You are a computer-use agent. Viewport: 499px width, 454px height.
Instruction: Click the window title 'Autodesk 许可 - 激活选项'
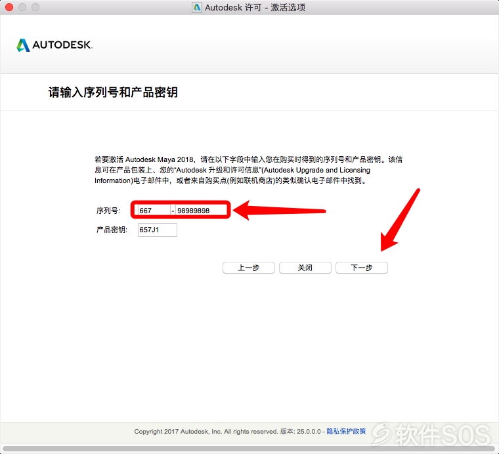pyautogui.click(x=255, y=7)
